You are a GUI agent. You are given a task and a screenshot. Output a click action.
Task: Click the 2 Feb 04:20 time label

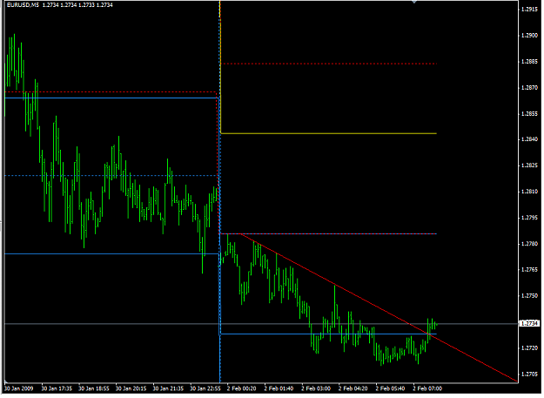353,388
